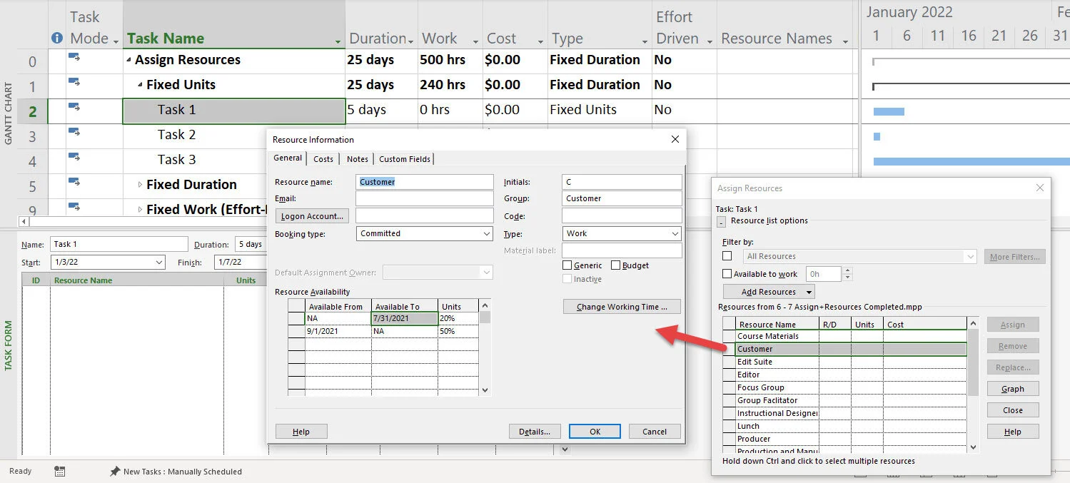Enable the Filter by checkbox in Assign Resources

click(727, 256)
